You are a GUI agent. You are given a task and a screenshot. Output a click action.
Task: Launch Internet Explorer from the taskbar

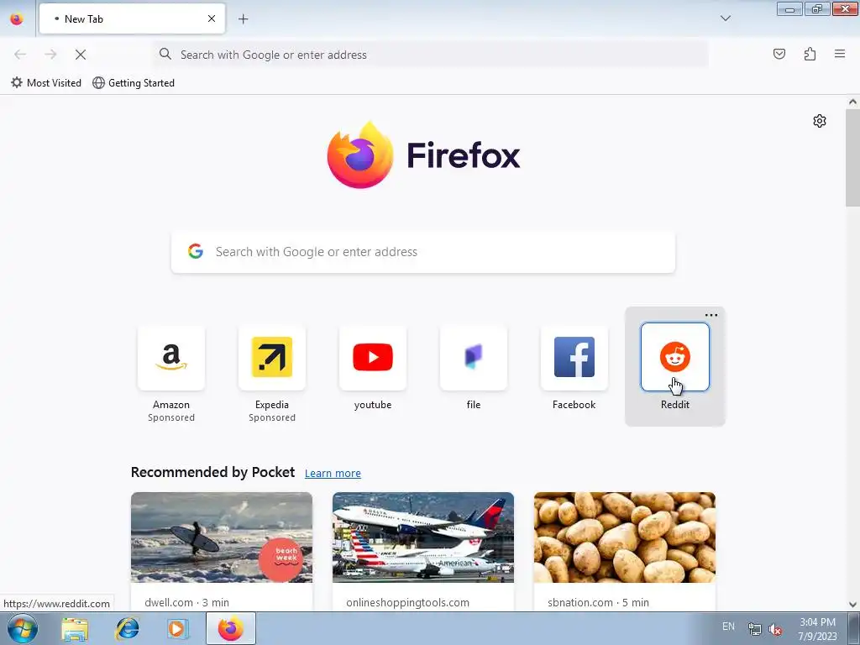pos(128,629)
